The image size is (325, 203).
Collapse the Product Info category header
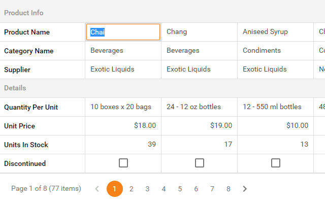coord(24,13)
